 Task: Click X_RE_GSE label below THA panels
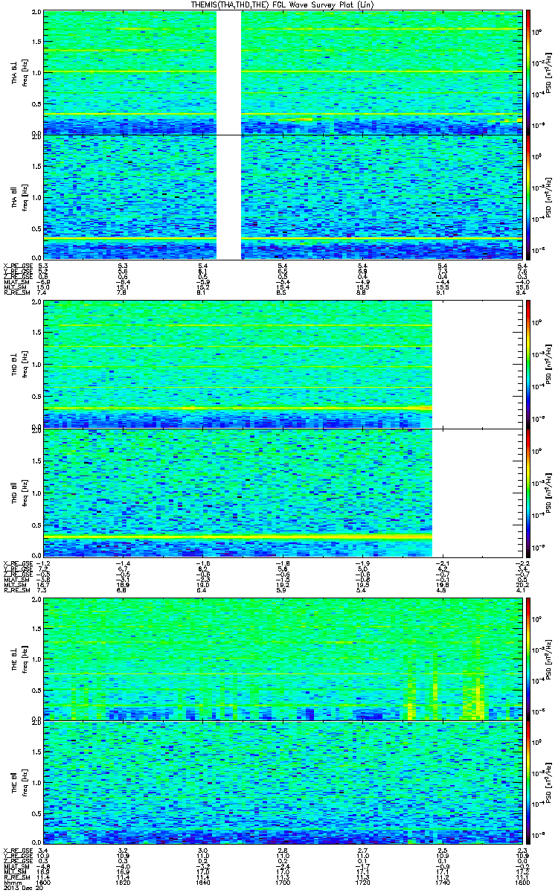click(18, 266)
